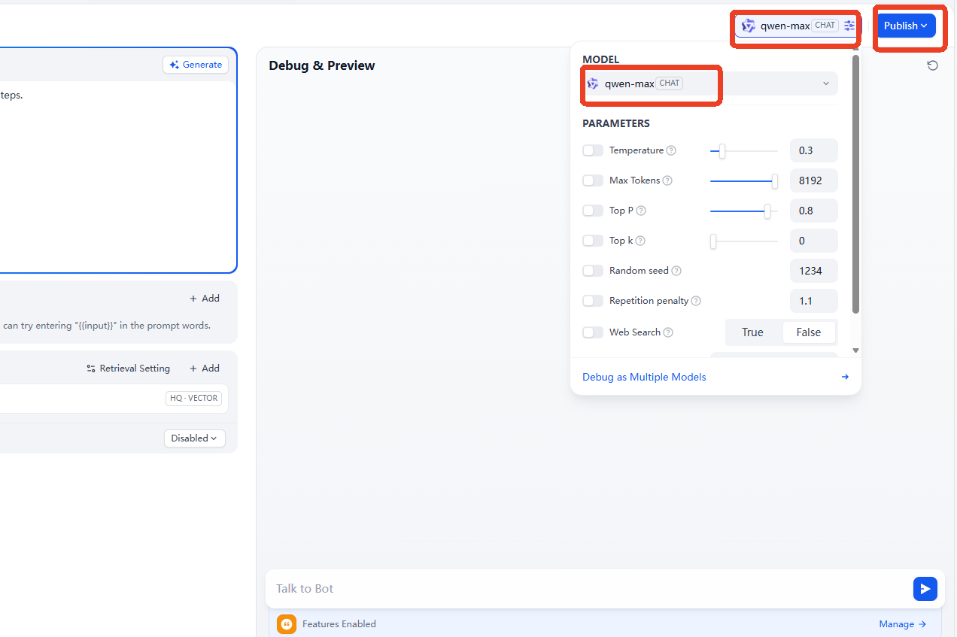This screenshot has height=637, width=957.
Task: Click the question mark next to Top P
Action: point(641,211)
